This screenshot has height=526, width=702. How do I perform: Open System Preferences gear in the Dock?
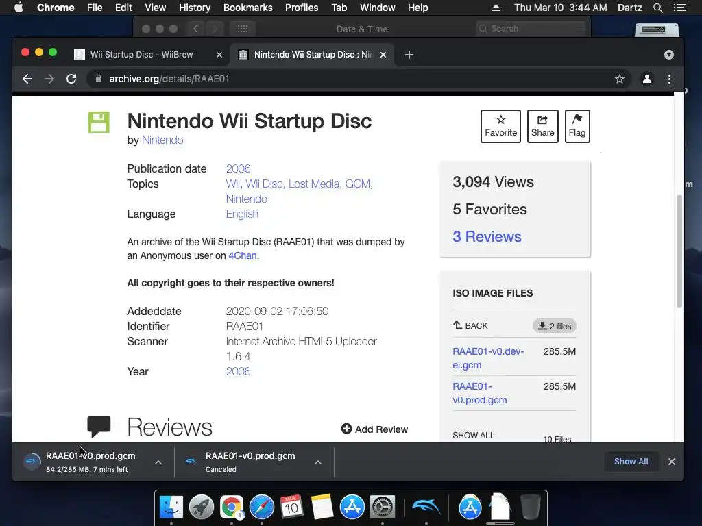point(383,508)
